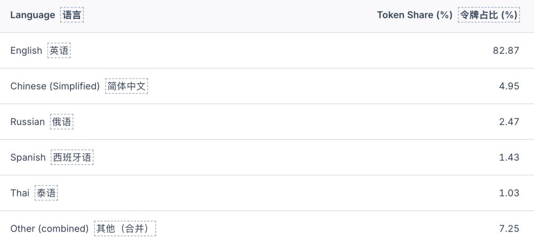This screenshot has height=248, width=534.
Task: Click the 4.95 token share value
Action: coord(509,86)
